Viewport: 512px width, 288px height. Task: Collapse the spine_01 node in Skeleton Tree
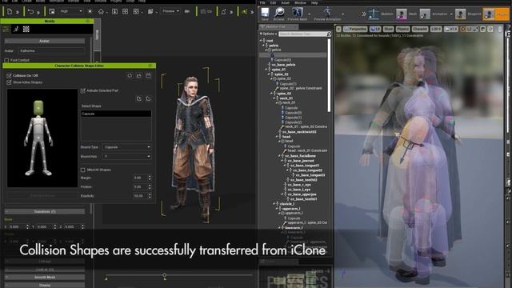(266, 70)
